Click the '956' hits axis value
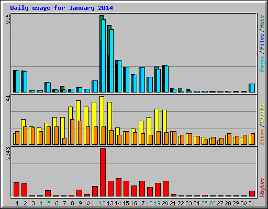Viewport: 268px width, 209px height. [8, 19]
